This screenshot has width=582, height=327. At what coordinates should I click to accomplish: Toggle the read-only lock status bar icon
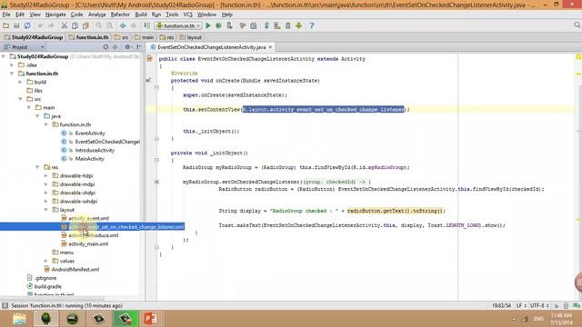coord(556,306)
